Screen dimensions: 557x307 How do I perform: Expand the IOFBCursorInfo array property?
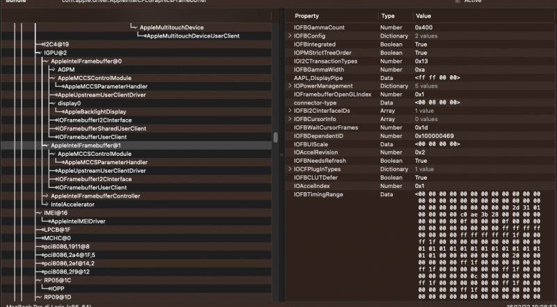click(x=290, y=119)
